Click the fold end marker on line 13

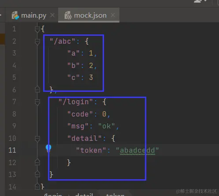[37, 174]
